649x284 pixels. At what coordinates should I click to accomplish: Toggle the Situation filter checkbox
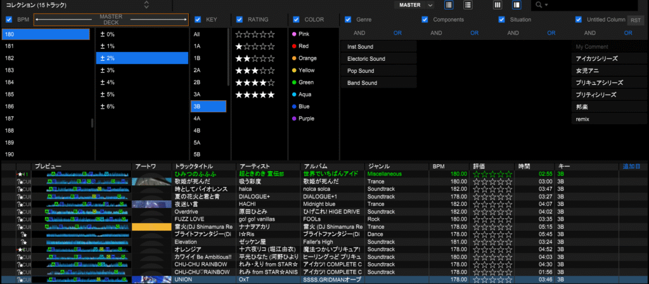(x=502, y=20)
